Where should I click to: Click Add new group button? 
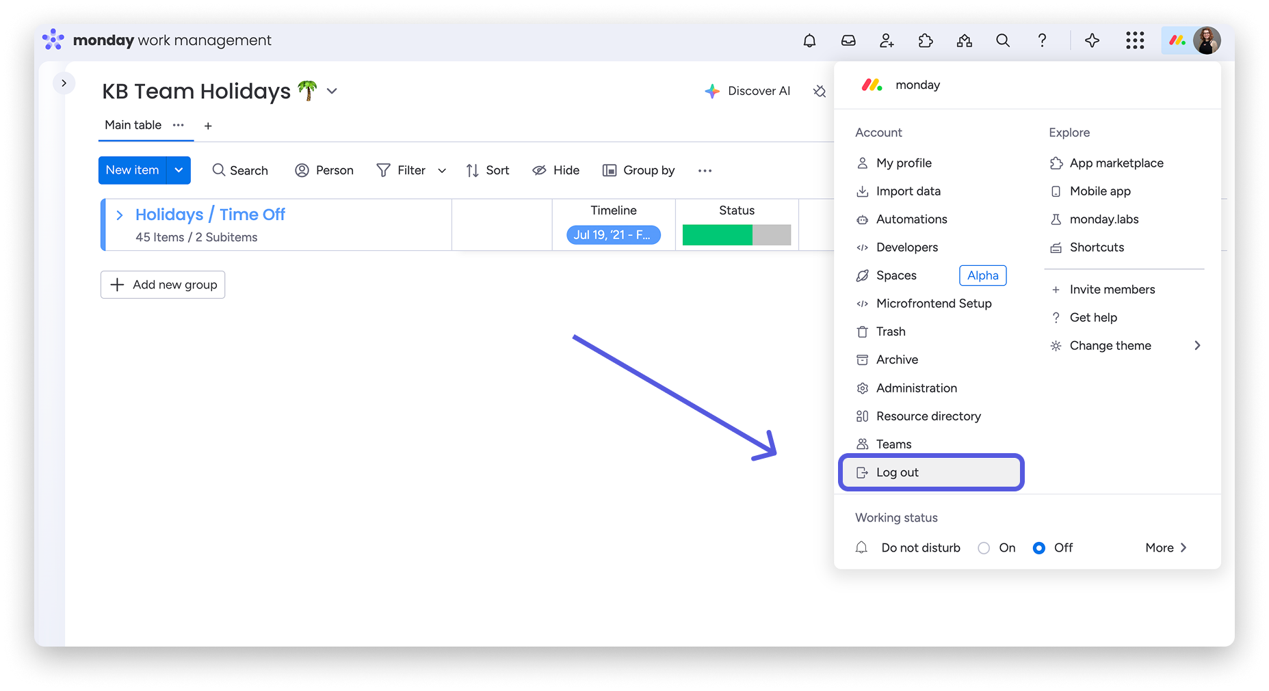click(x=163, y=284)
